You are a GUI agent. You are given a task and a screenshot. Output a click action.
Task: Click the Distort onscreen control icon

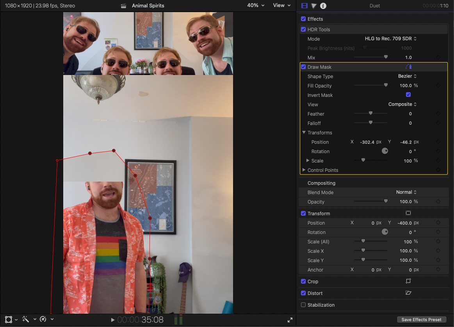pos(408,293)
